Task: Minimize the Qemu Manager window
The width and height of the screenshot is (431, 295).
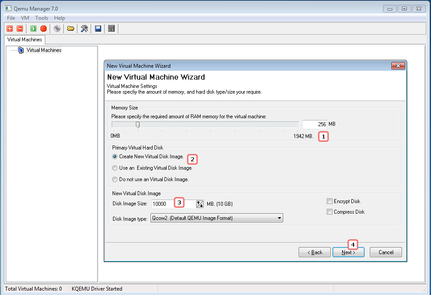Action: (x=390, y=8)
